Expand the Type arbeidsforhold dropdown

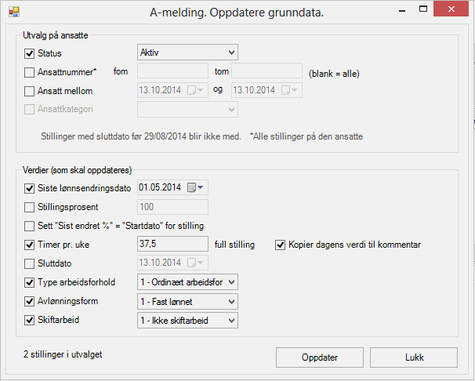(x=230, y=281)
